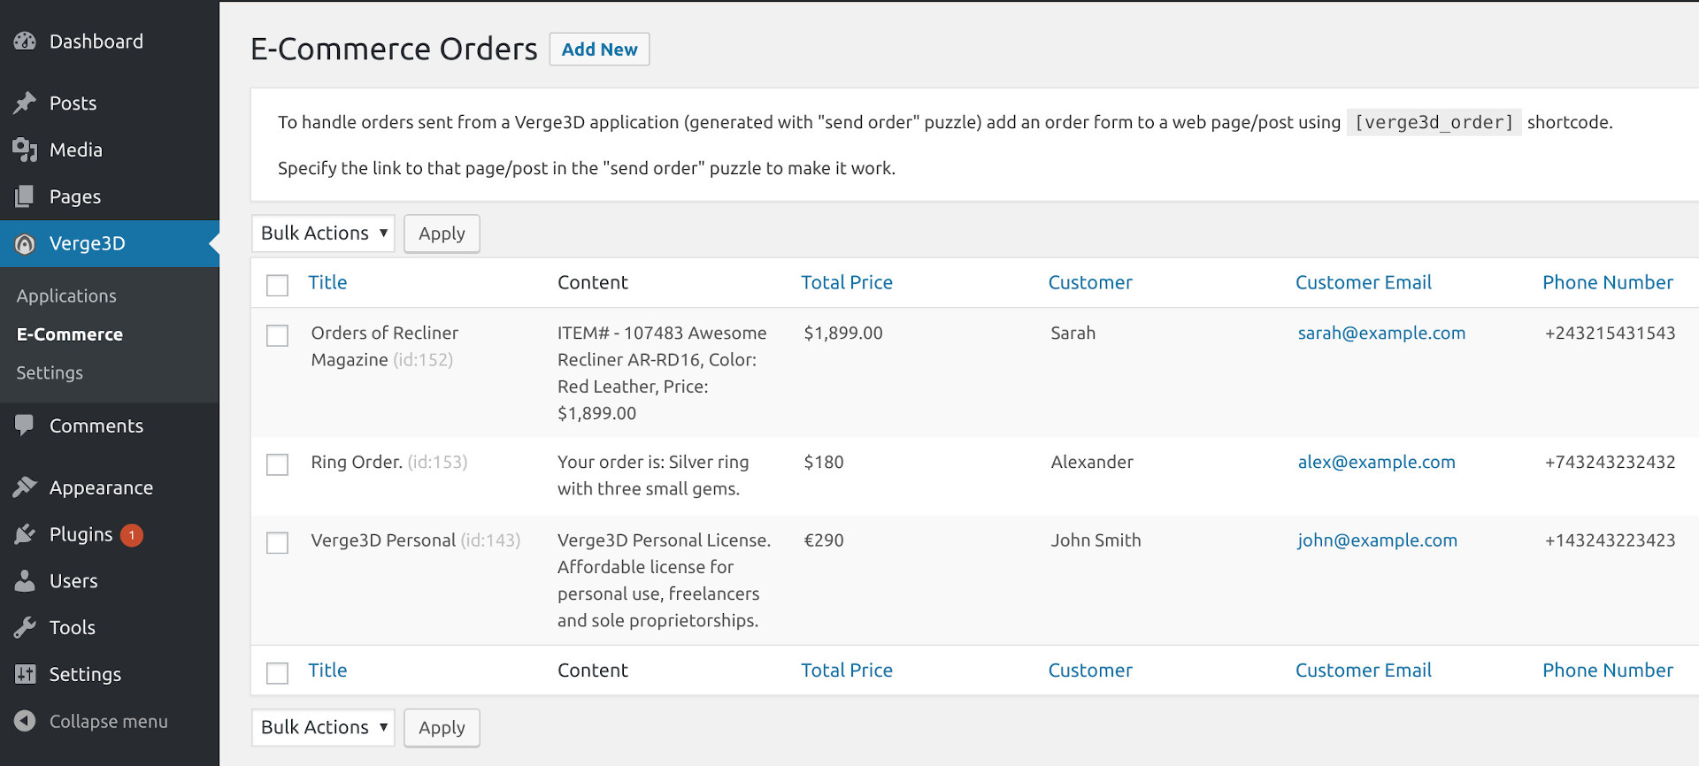Sort by Title in table header
Viewport: 1699px width, 766px height.
[x=327, y=282]
